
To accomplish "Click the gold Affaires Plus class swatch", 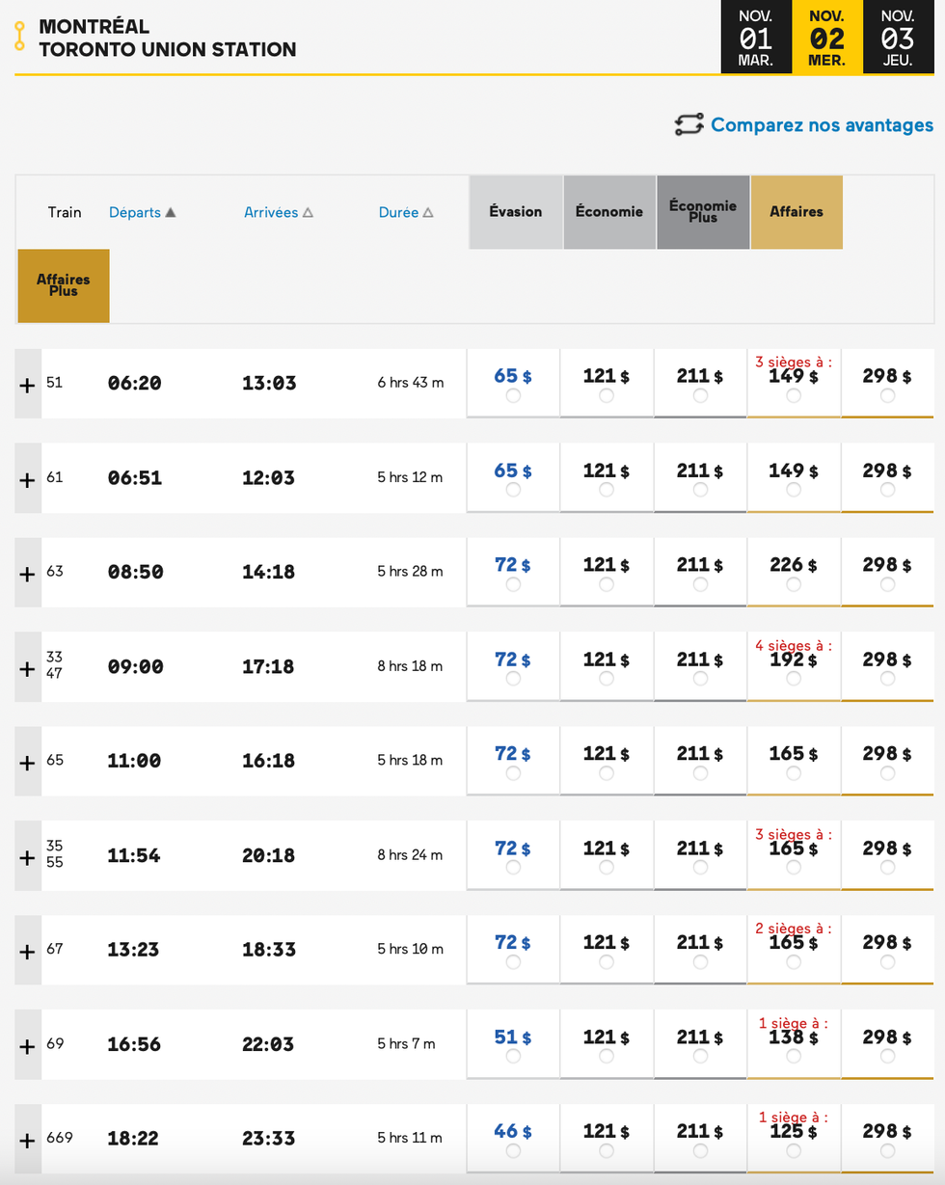I will 64,285.
